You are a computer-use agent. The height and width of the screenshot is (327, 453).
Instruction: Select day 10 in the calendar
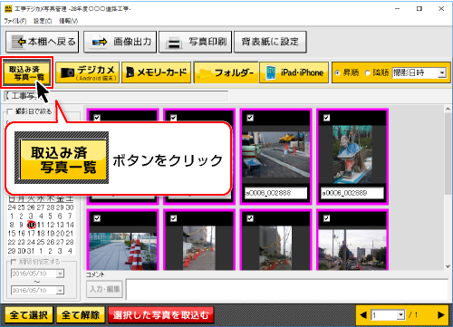pos(32,225)
